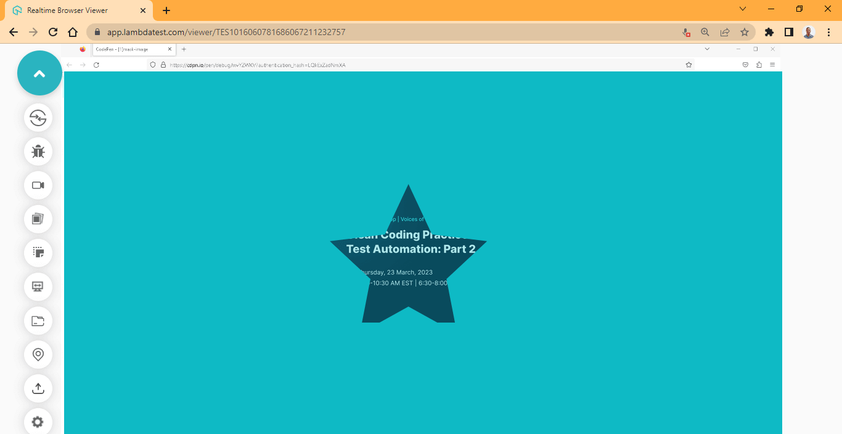Toggle Chrome side panel

(x=788, y=32)
